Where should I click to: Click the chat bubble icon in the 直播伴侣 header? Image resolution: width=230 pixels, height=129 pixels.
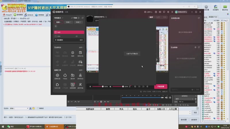pyautogui.click(x=164, y=12)
